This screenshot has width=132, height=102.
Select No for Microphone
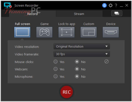tap(77, 76)
